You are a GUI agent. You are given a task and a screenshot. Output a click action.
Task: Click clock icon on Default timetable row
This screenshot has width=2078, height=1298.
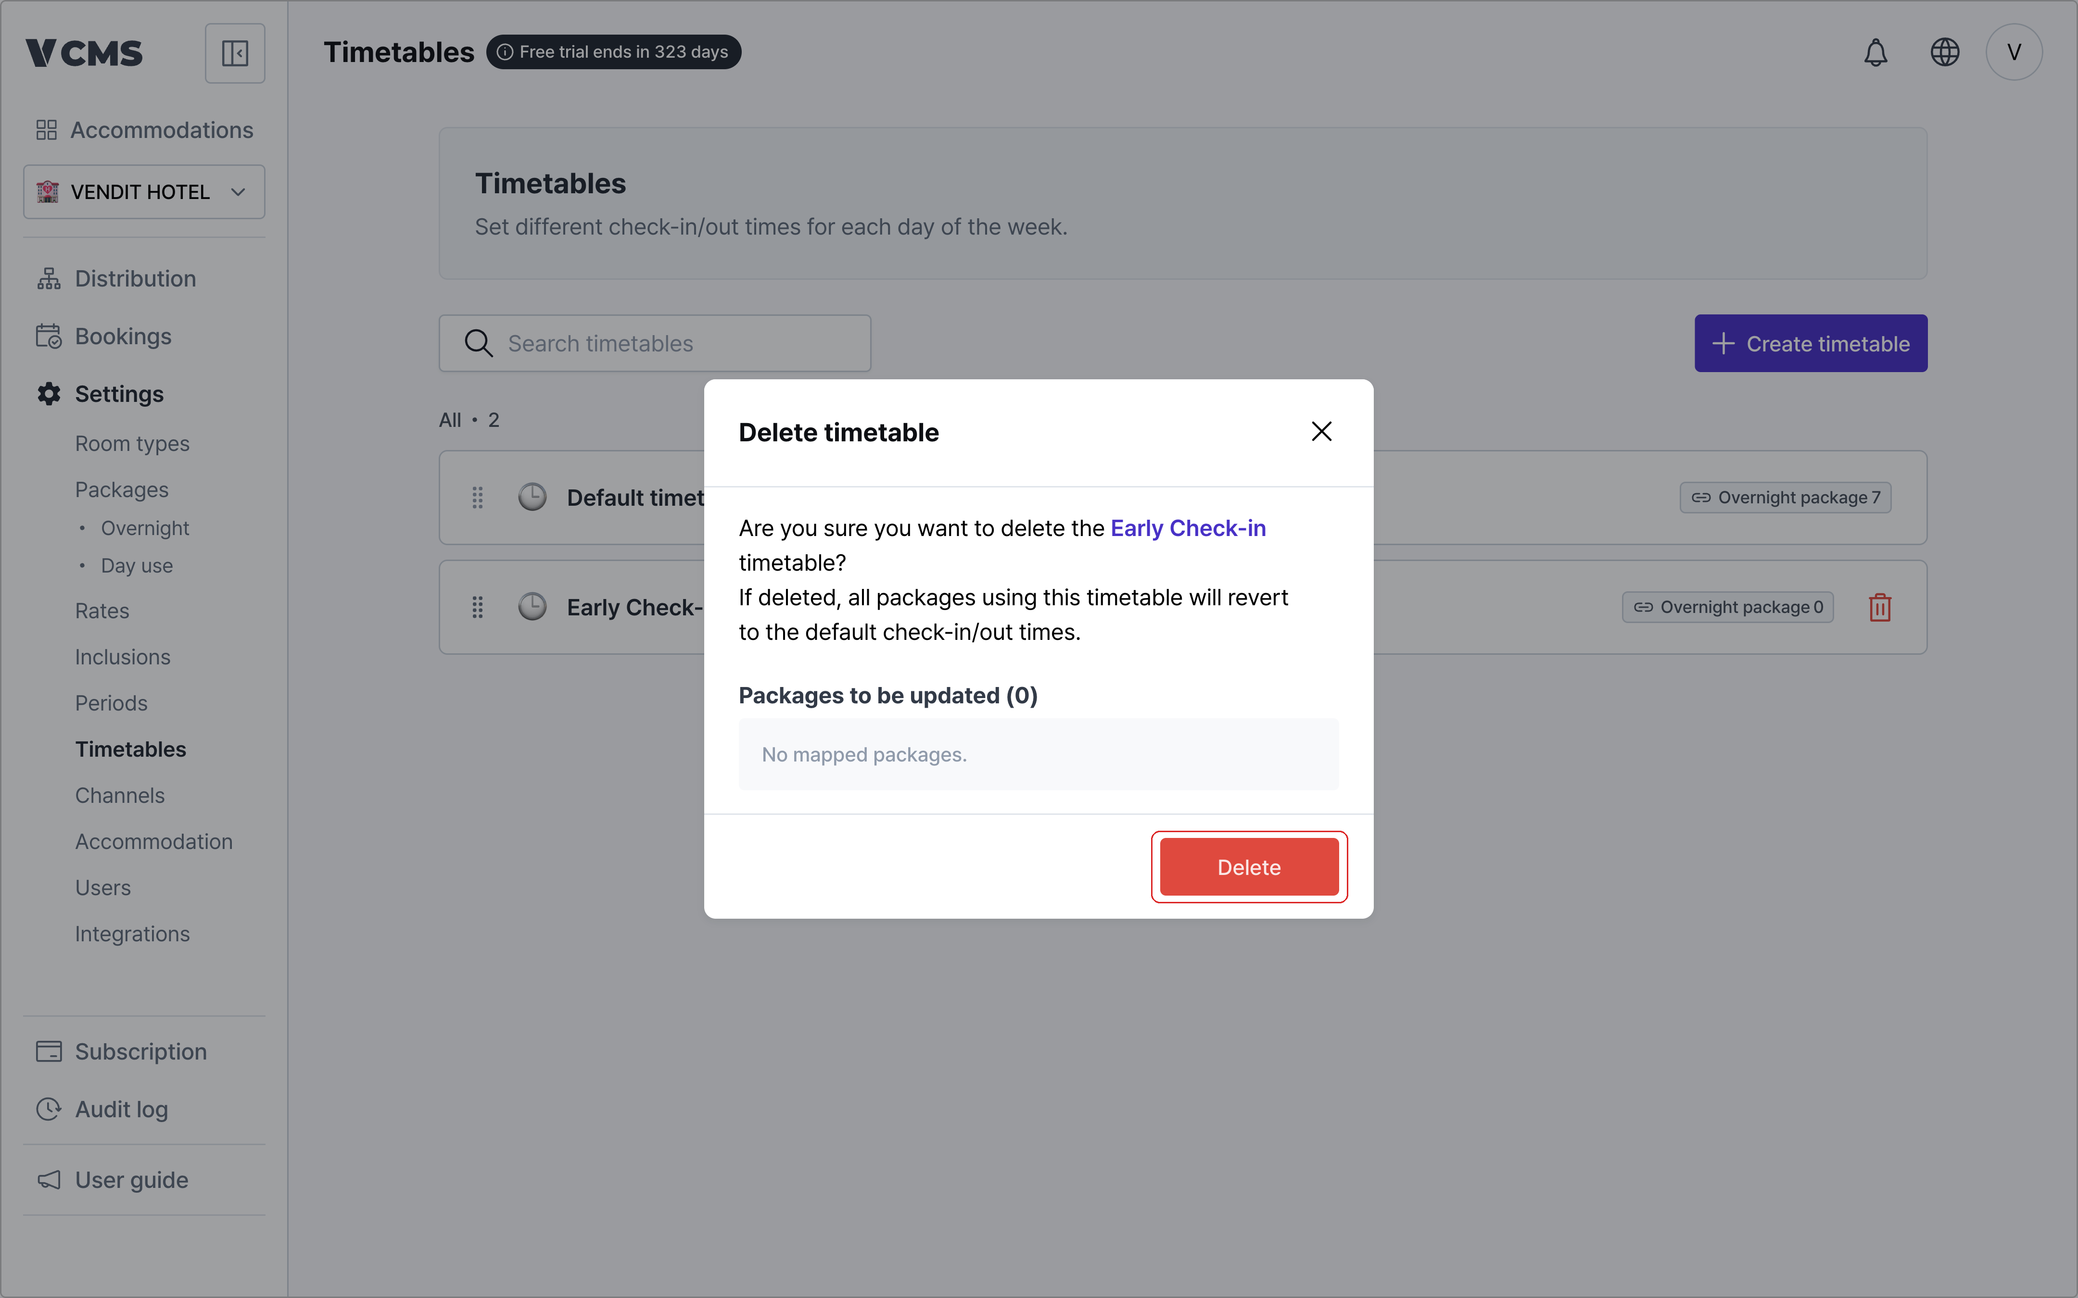[532, 497]
